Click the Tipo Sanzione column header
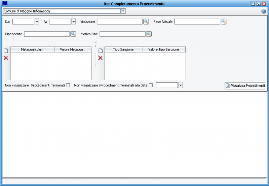 123,49
